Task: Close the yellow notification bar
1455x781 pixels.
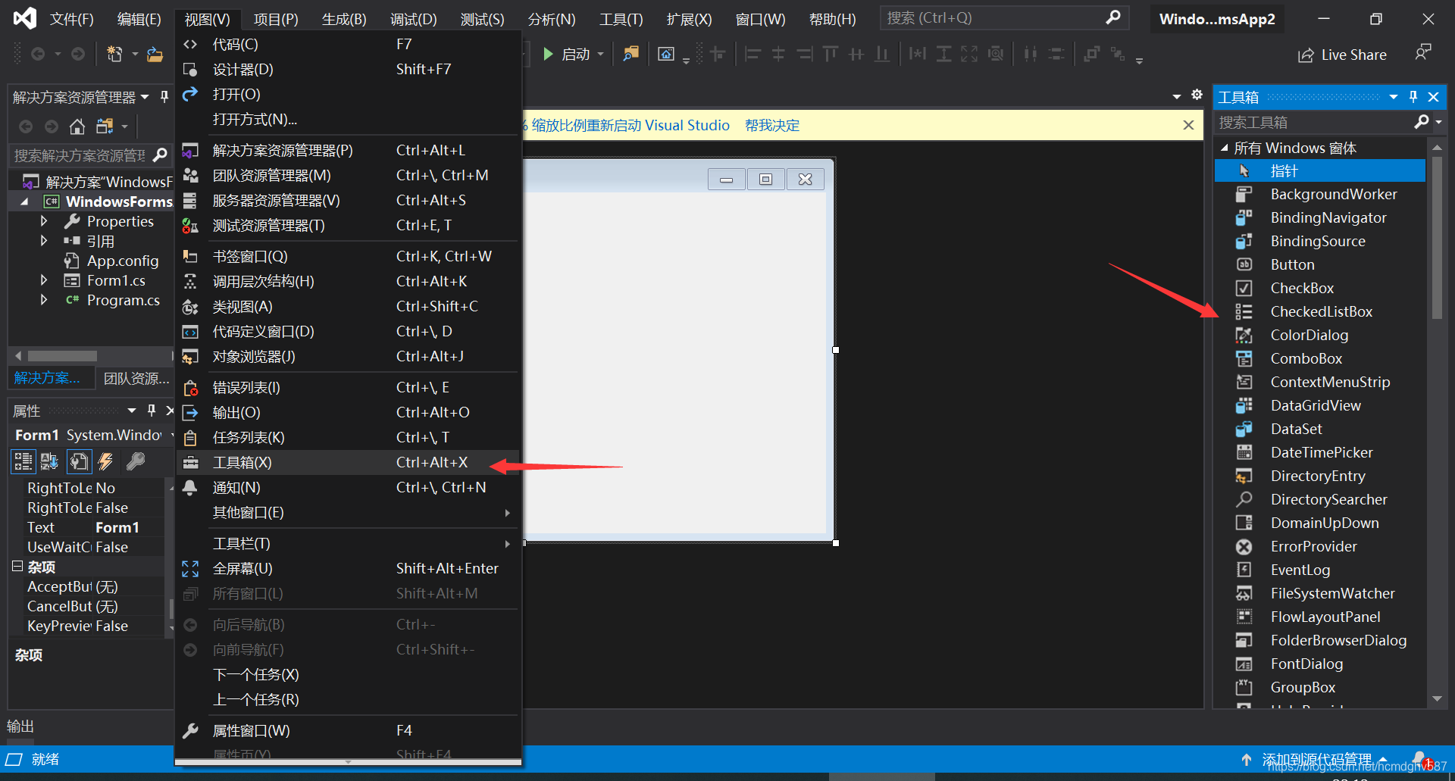Action: click(x=1189, y=125)
